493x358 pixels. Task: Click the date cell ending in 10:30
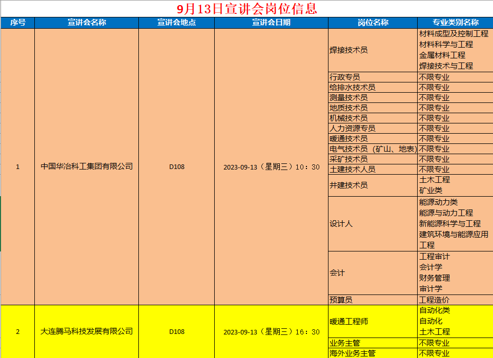(271, 166)
